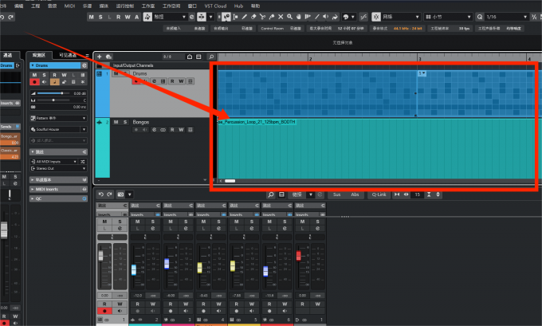The image size is (542, 326).
Task: Open the Stereo Out routing dropdown
Action: click(58, 168)
